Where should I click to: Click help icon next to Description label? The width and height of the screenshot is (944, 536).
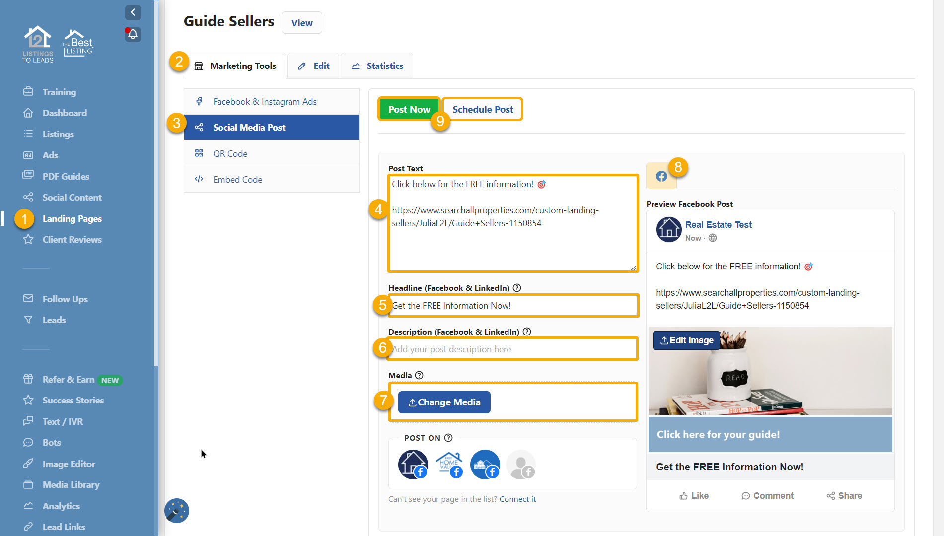[527, 332]
